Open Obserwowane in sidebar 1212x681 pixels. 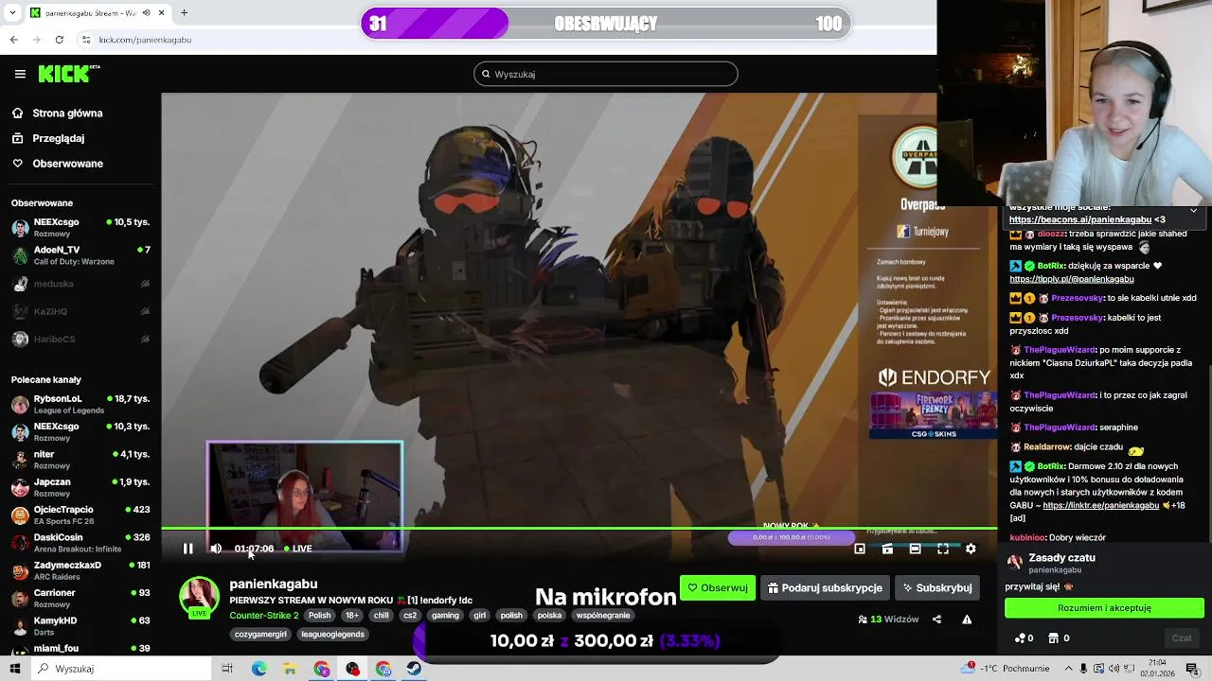[x=57, y=164]
